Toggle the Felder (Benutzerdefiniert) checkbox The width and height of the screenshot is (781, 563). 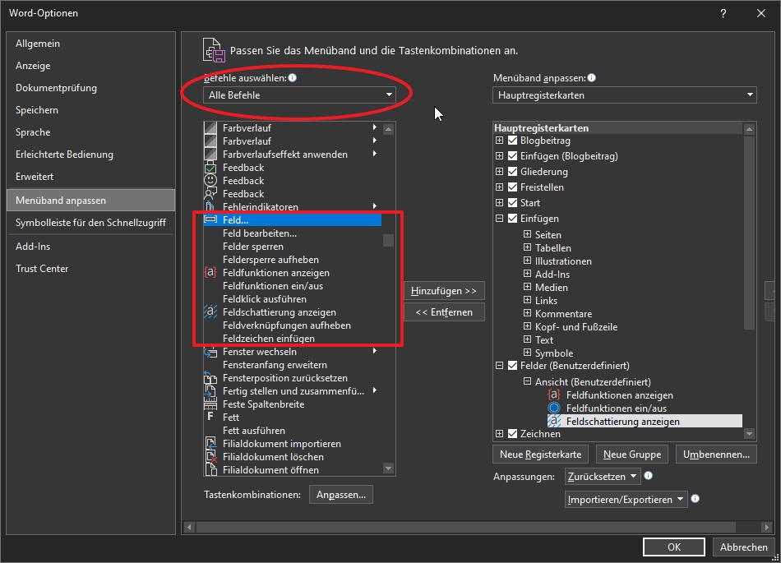point(512,366)
